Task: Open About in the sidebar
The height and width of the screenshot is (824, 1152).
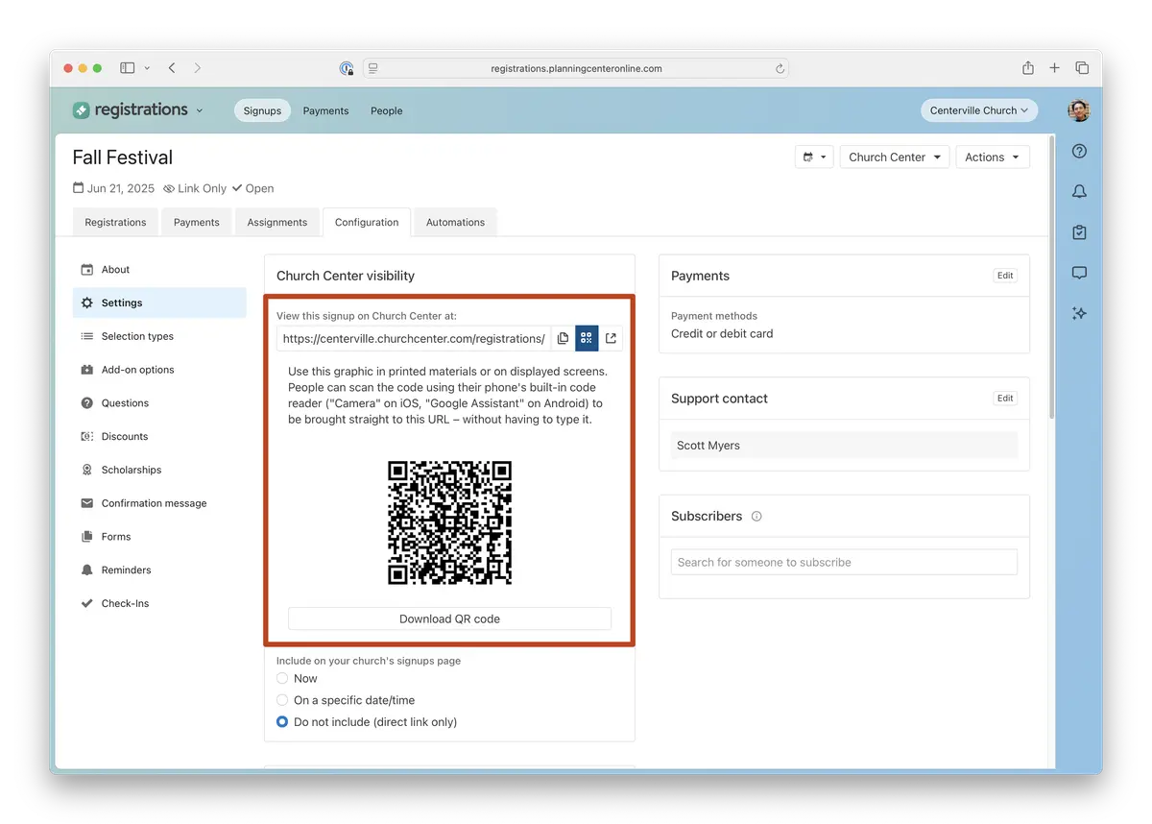Action: point(159,270)
